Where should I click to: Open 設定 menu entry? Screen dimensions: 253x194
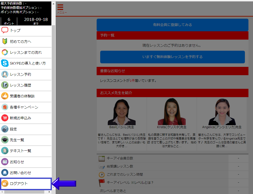point(26,129)
